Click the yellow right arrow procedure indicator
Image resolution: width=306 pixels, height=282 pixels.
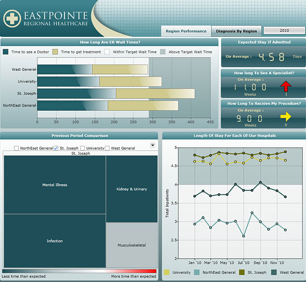[285, 117]
